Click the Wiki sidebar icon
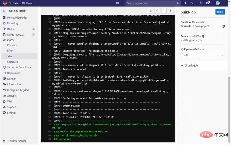Screen dimensions: 231x145 point(4,101)
